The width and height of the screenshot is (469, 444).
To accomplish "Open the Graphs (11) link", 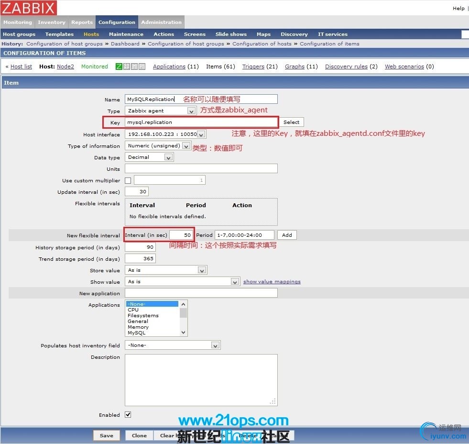I will (294, 67).
